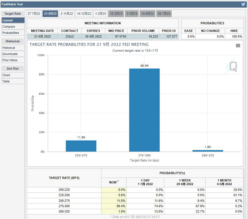Viewport: 248px width, 219px height.
Task: Click the 1 WEEK 29 6月 2022 header
Action: (x=185, y=182)
